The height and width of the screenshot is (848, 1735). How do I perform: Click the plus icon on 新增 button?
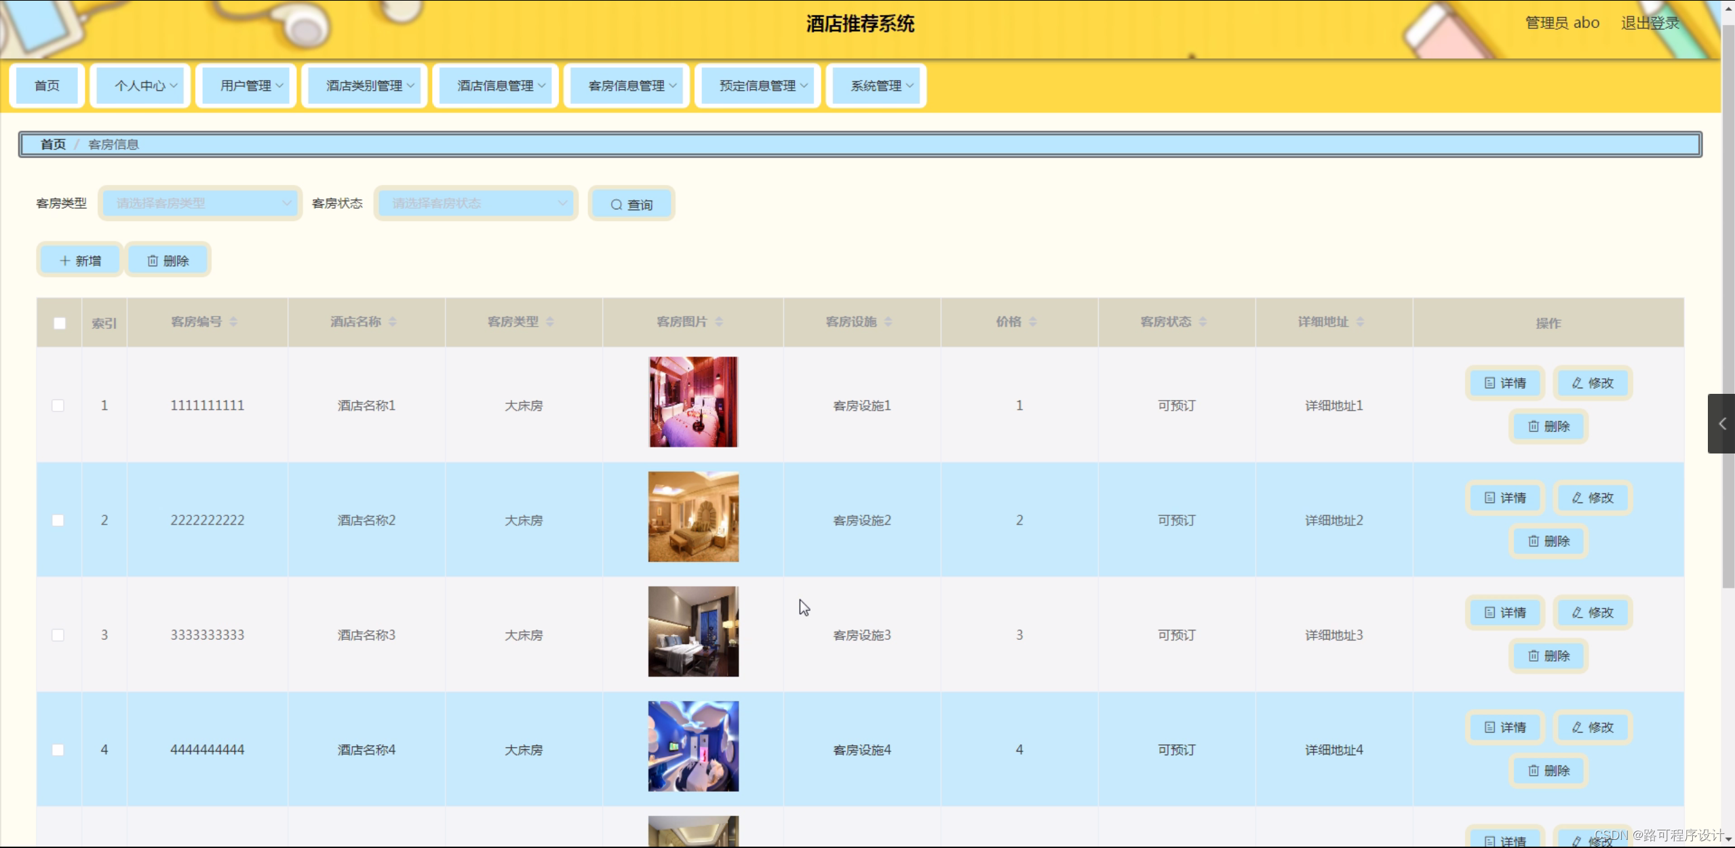[x=65, y=260]
